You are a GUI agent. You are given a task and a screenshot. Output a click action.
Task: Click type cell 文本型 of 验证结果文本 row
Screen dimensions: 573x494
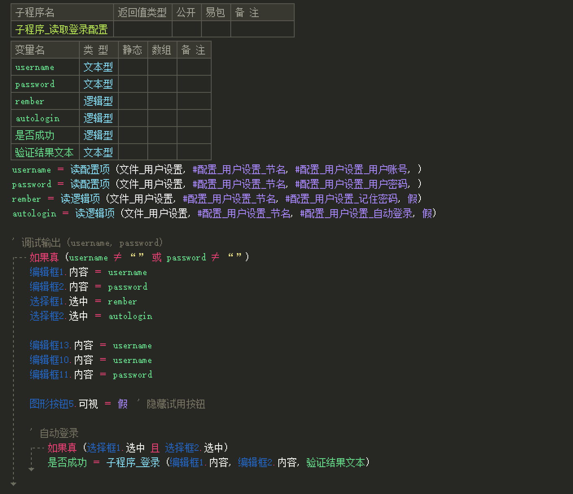pyautogui.click(x=98, y=152)
